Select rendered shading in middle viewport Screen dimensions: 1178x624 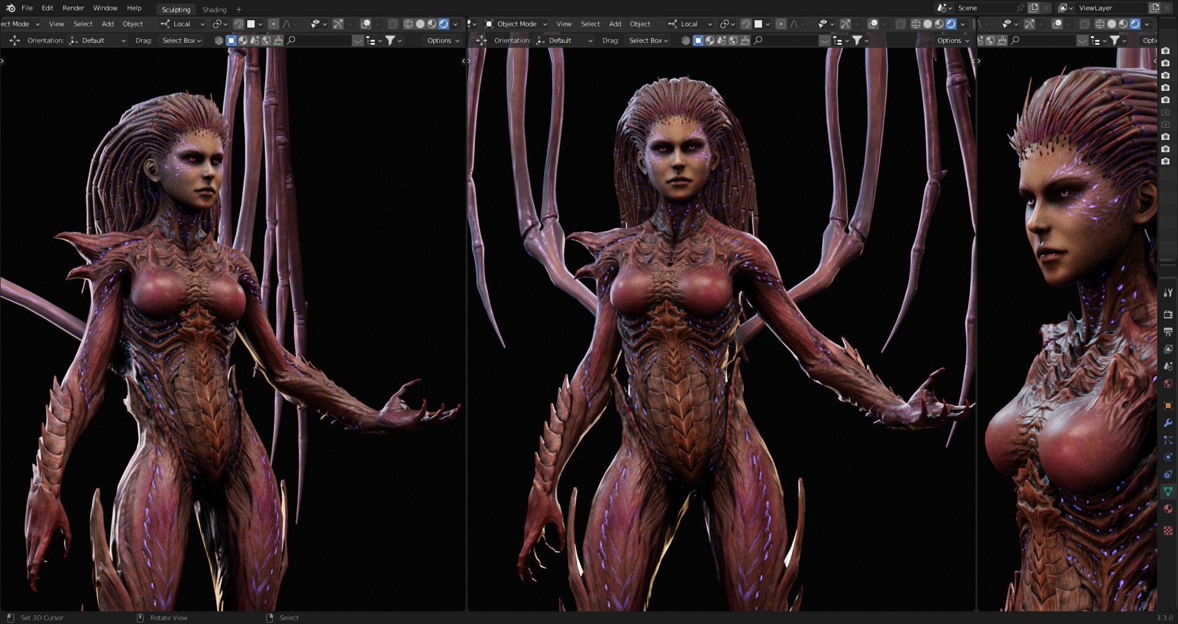(x=951, y=24)
